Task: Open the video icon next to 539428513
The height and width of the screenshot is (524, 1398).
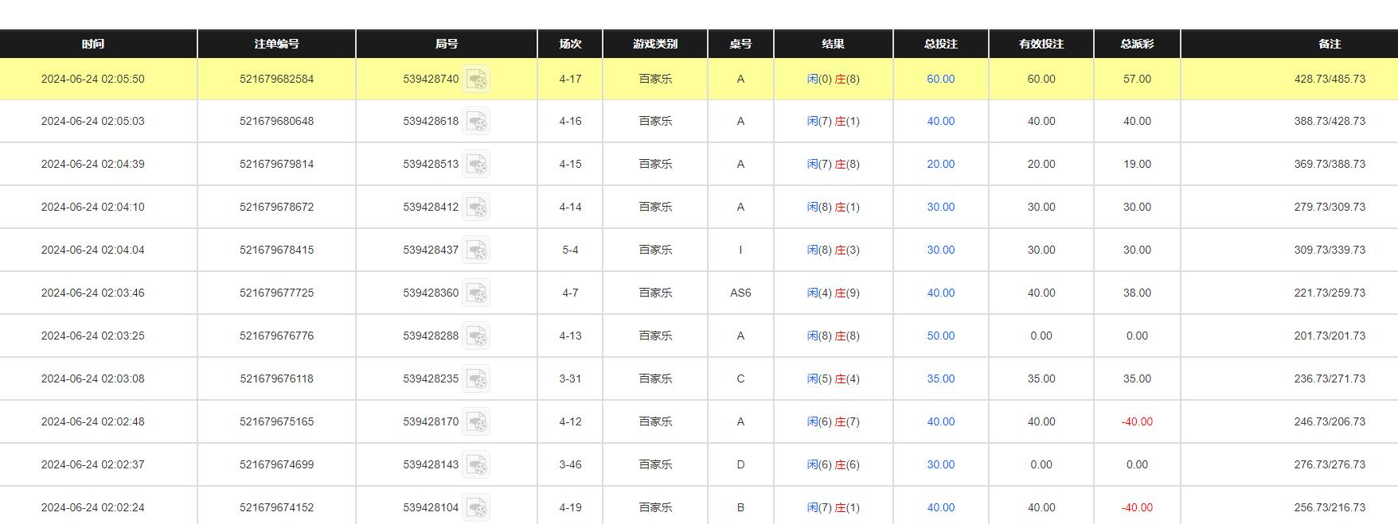Action: 476,165
